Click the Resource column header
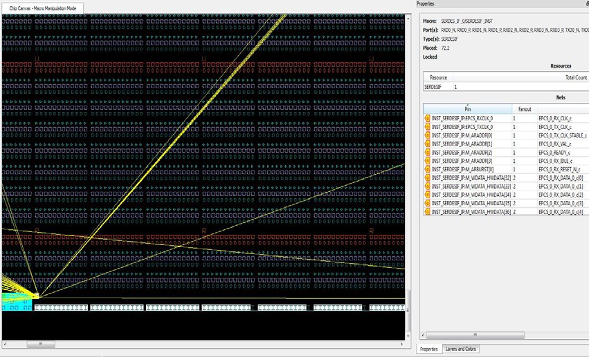The image size is (589, 357). point(439,78)
